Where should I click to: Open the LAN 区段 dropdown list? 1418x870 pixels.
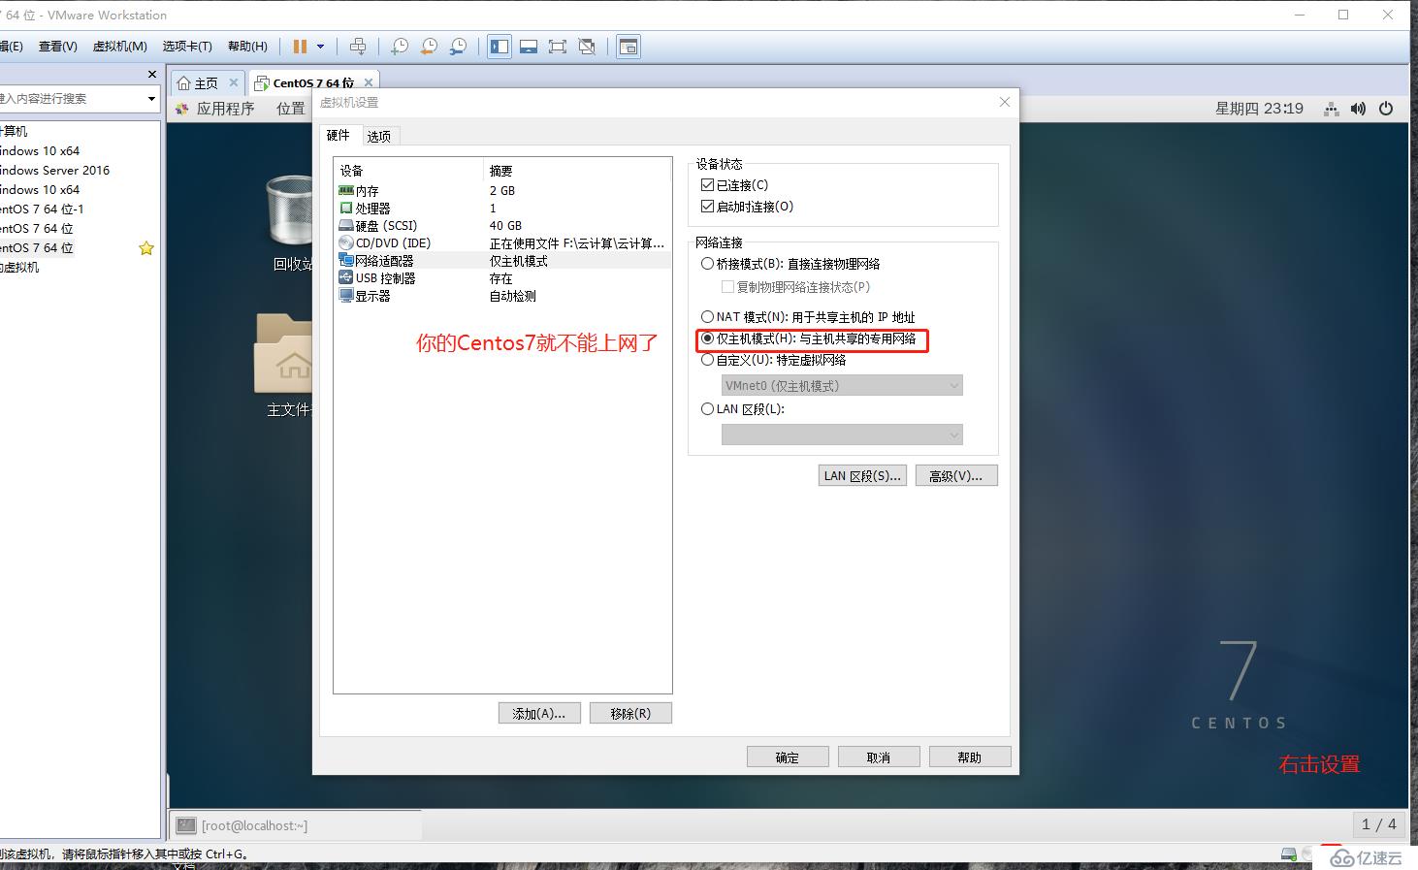tap(842, 435)
